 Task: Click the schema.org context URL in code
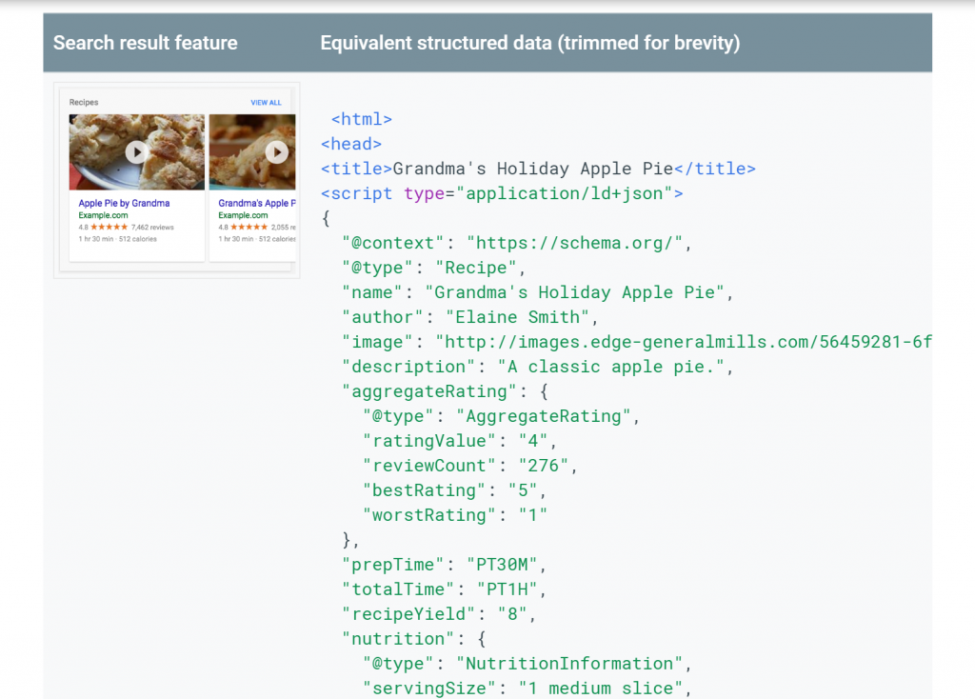coord(574,243)
